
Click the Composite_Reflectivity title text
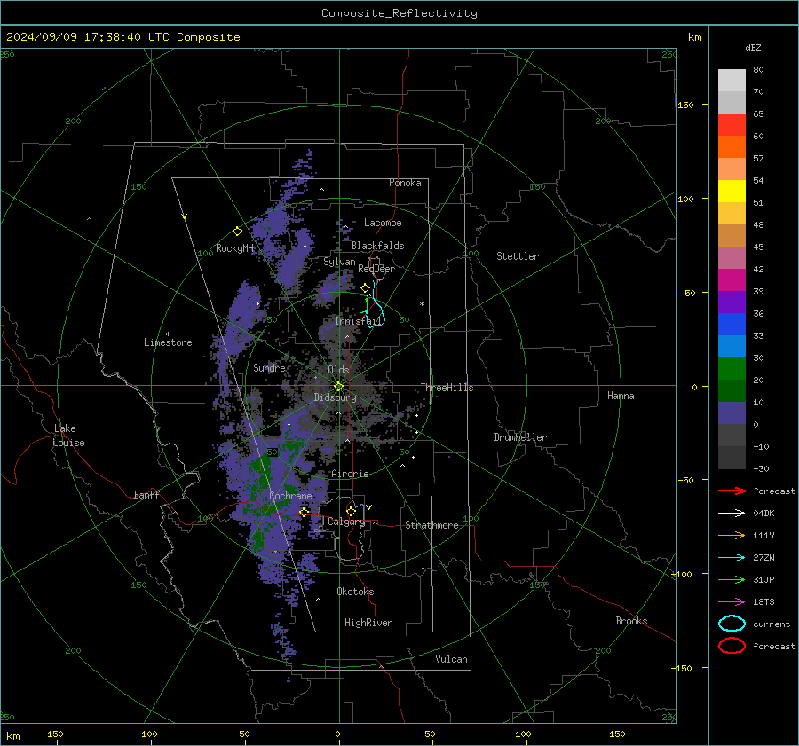399,13
